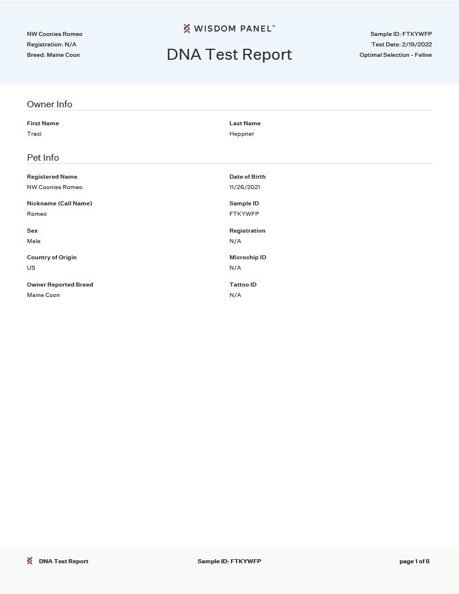
Task: Click the Test Date in the header
Action: pyautogui.click(x=402, y=45)
